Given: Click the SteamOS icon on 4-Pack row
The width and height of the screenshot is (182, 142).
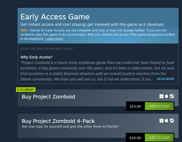Looking at the screenshot, I should click(x=172, y=121).
